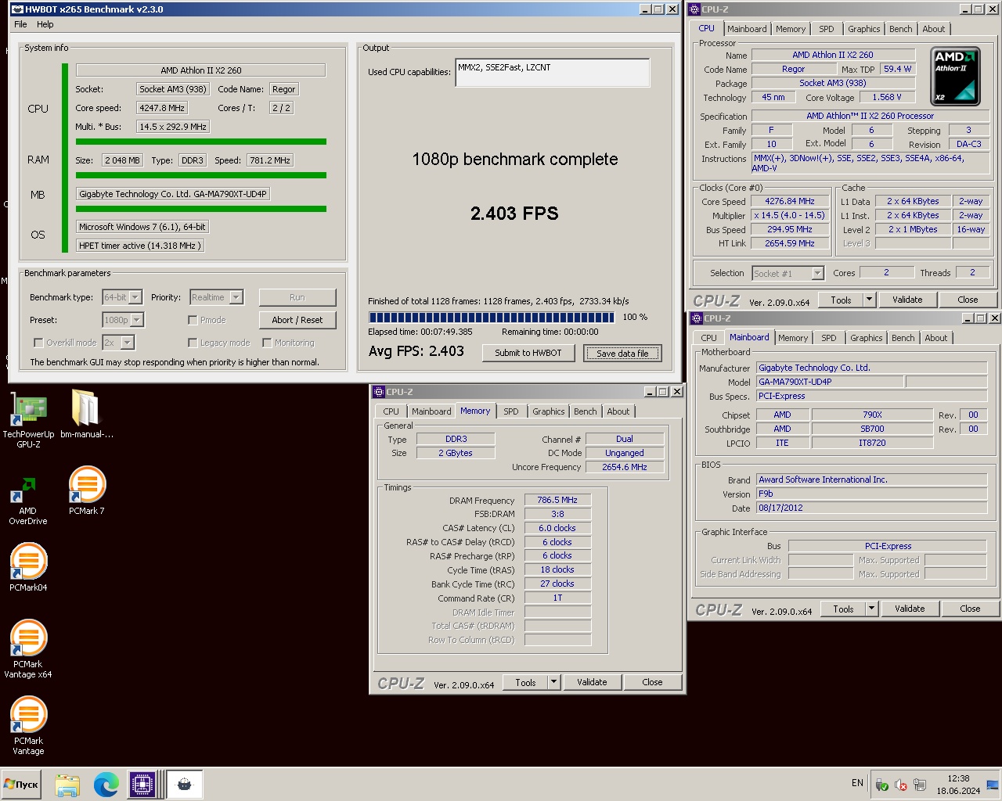1002x801 pixels.
Task: Open the Socket #1 selection dropdown
Action: coord(817,273)
